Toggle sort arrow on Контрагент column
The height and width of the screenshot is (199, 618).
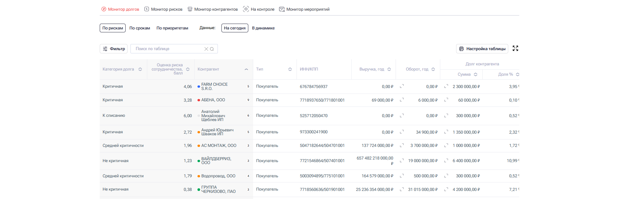[x=246, y=69]
